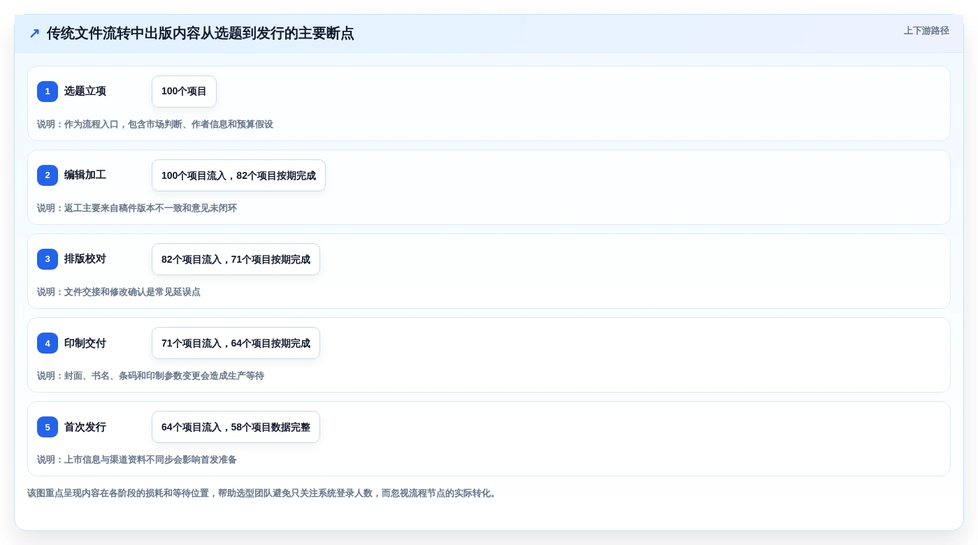
Task: Click the 100个项目 value chip
Action: 184,92
